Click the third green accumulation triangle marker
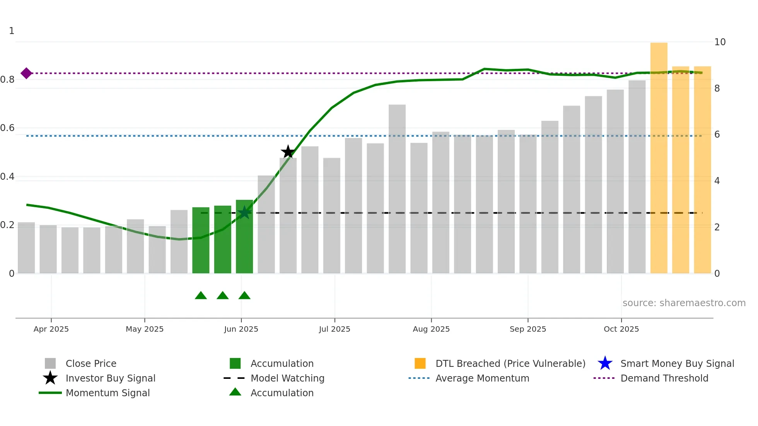This screenshot has width=758, height=426. tap(244, 296)
